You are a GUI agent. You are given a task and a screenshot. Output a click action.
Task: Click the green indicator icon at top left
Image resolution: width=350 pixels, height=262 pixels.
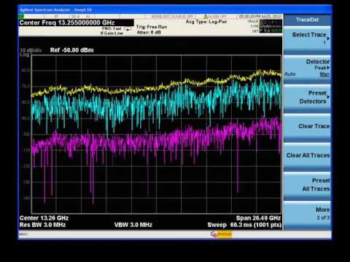pyautogui.click(x=22, y=17)
